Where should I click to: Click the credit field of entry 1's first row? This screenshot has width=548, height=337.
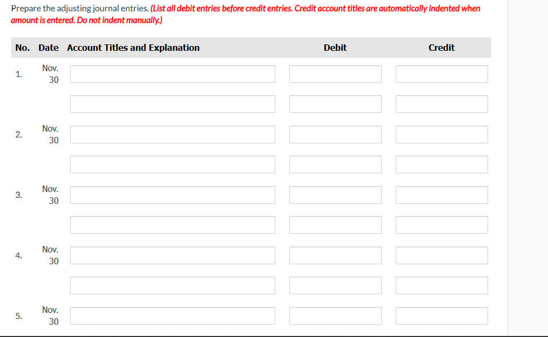pos(441,74)
